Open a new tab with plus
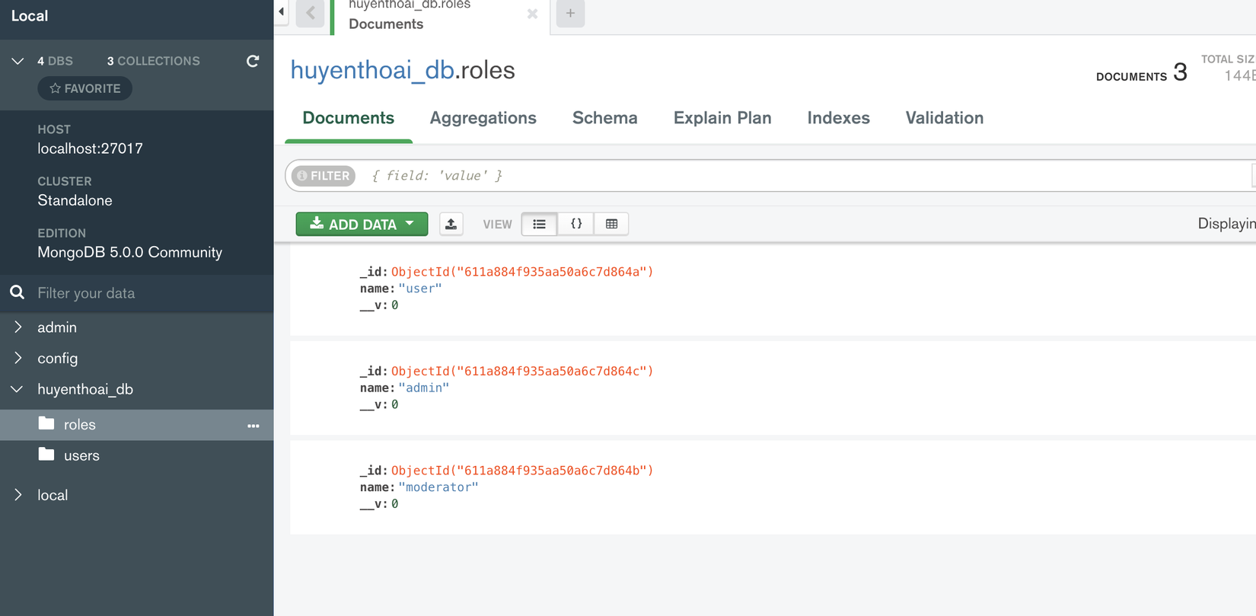 pyautogui.click(x=570, y=13)
